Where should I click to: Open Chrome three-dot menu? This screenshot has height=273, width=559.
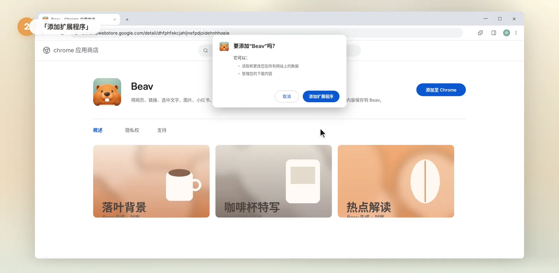pyautogui.click(x=516, y=33)
